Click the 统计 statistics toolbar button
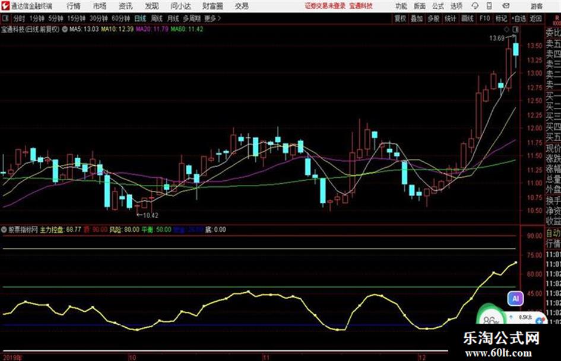 [451, 18]
